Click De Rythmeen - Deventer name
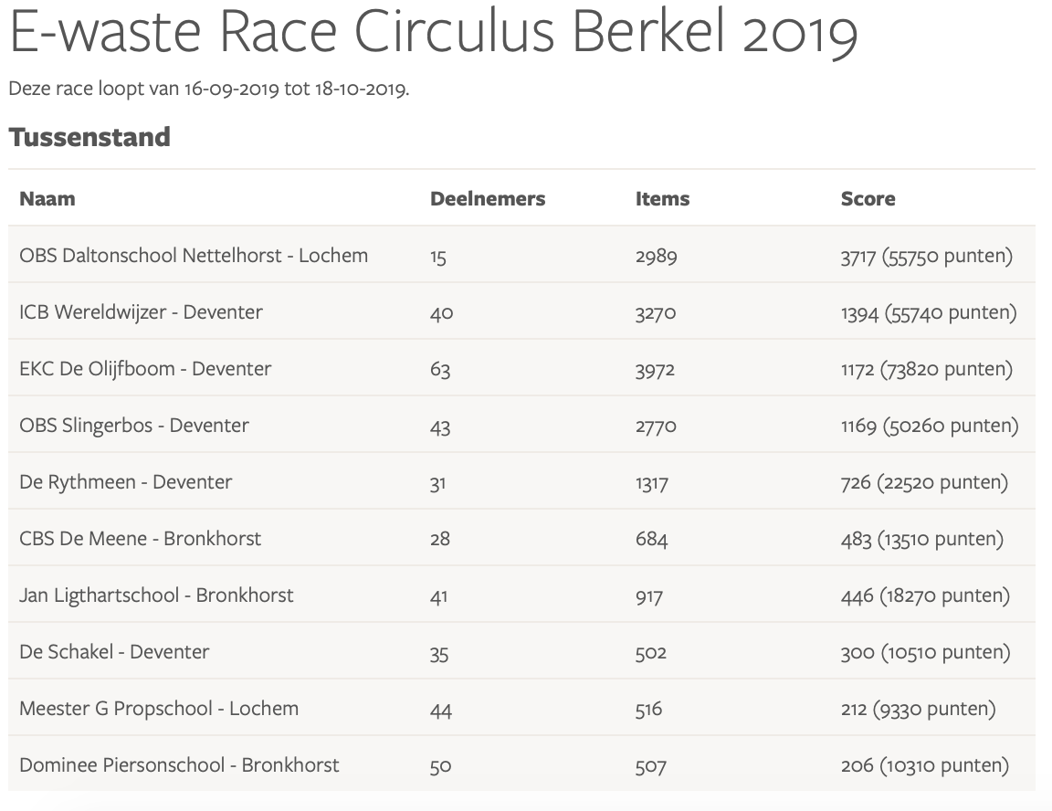Viewport: 1052px width, 811px height. (125, 482)
